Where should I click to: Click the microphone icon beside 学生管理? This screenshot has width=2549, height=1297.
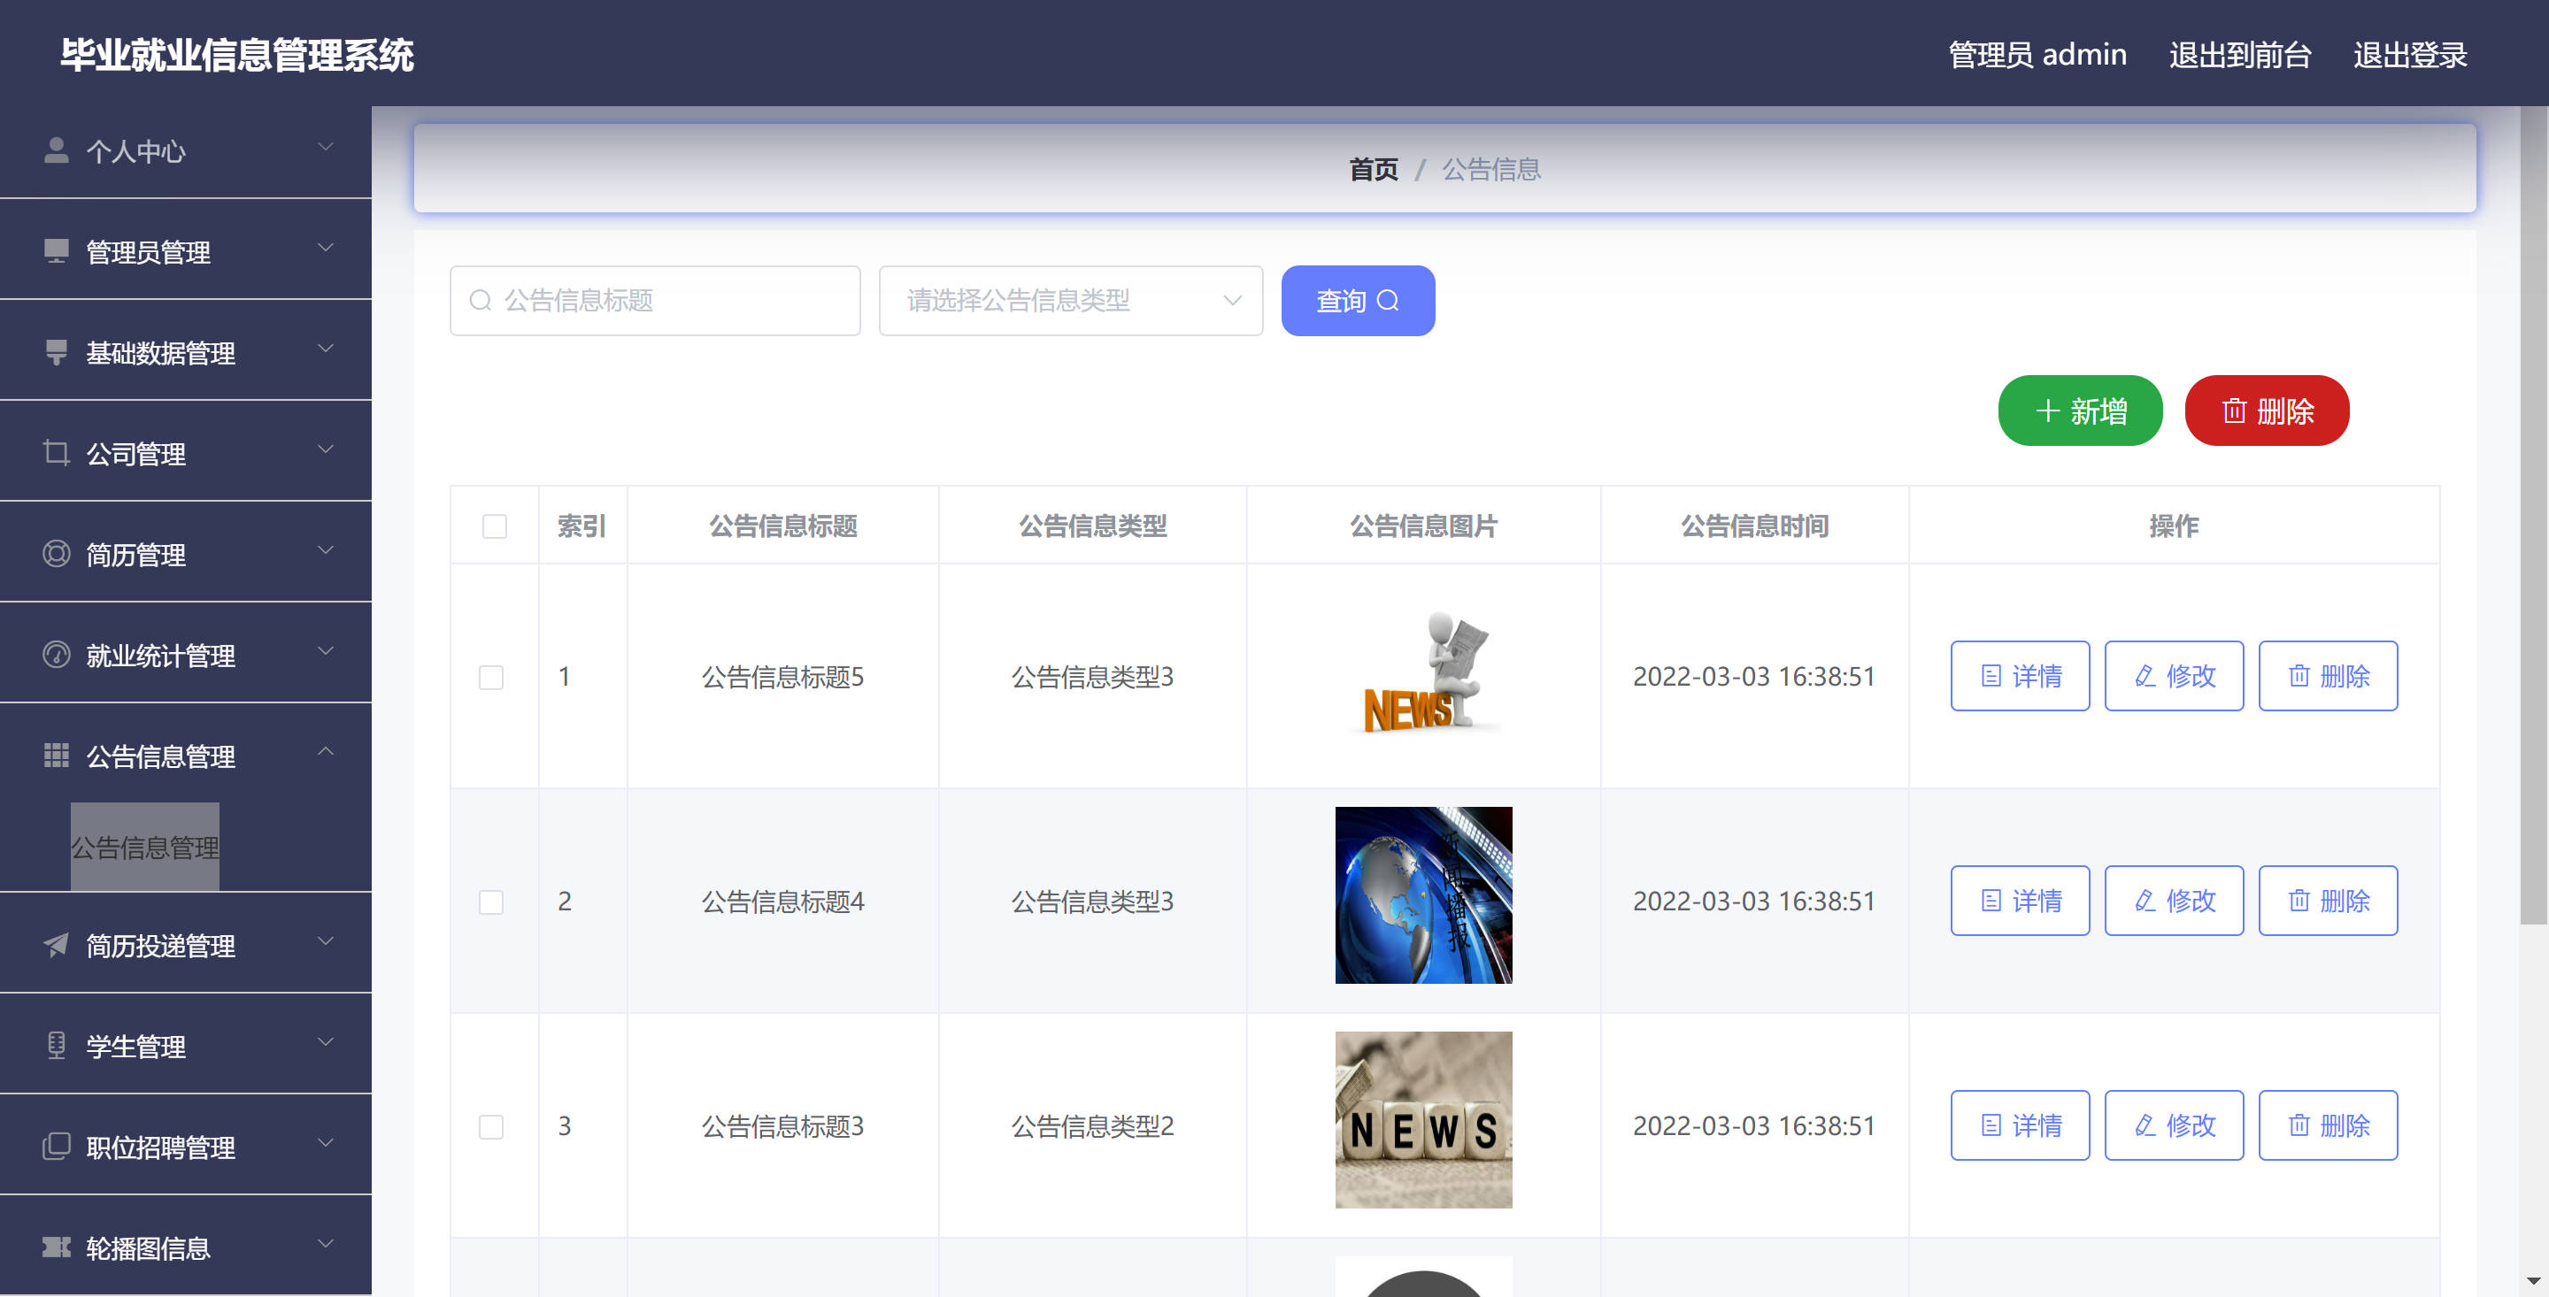57,1046
